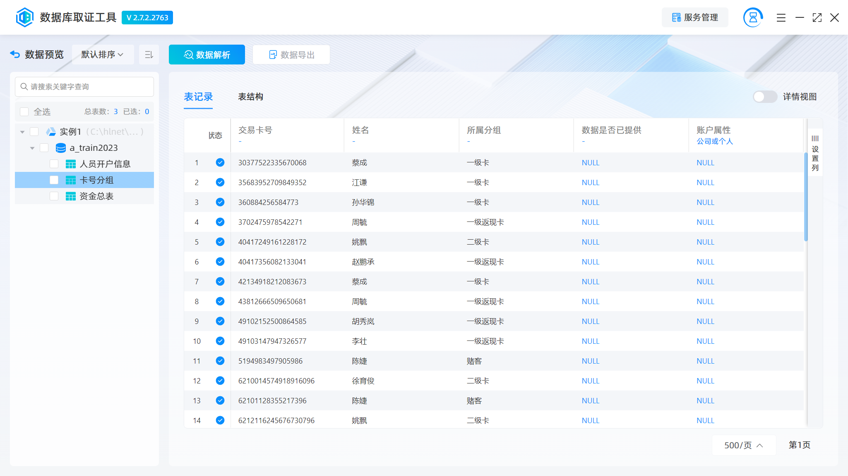Click the a_train2023 database icon

pyautogui.click(x=61, y=148)
